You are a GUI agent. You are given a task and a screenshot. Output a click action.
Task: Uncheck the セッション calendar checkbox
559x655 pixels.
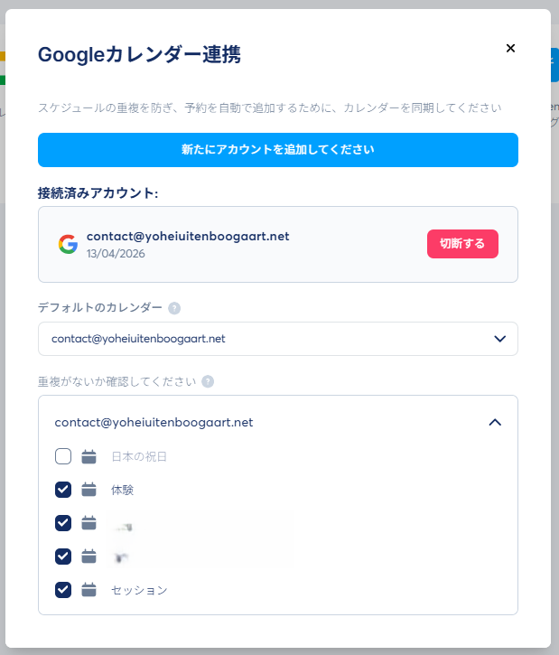(x=63, y=590)
